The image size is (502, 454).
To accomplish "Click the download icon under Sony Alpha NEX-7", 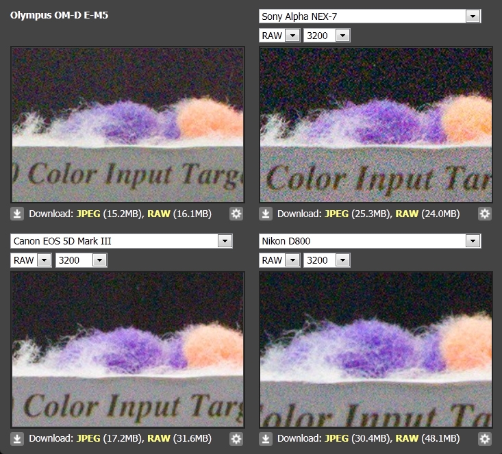I will (266, 214).
